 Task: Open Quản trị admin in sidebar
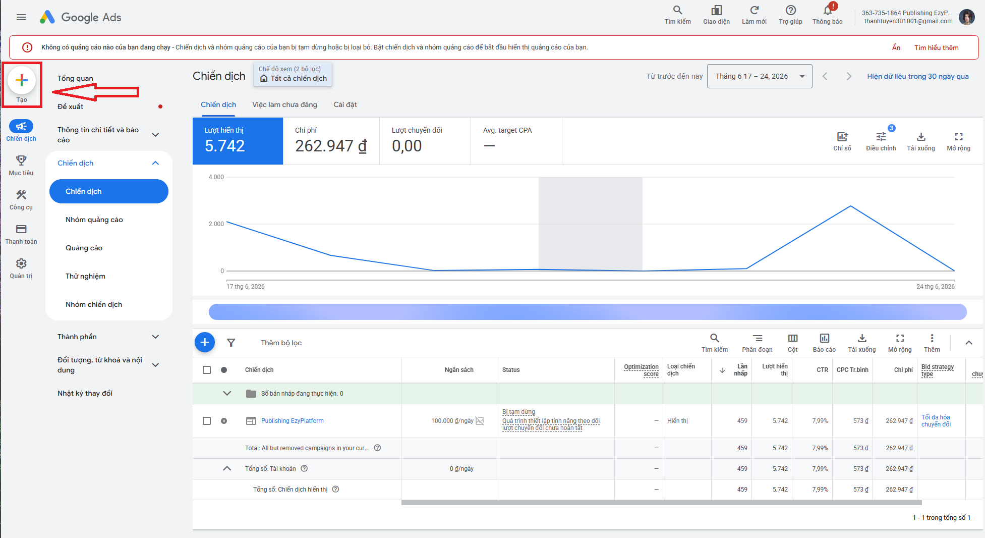[x=21, y=268]
